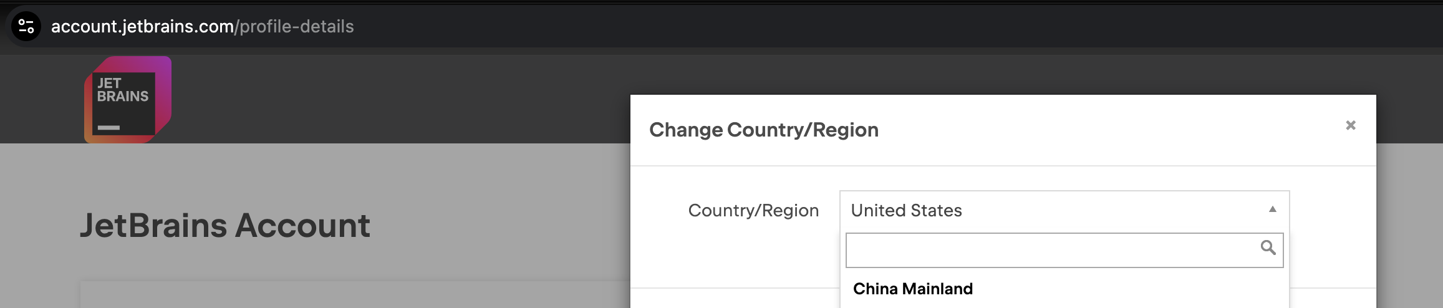The height and width of the screenshot is (308, 1443).
Task: Click the United States selection box
Action: click(1054, 211)
